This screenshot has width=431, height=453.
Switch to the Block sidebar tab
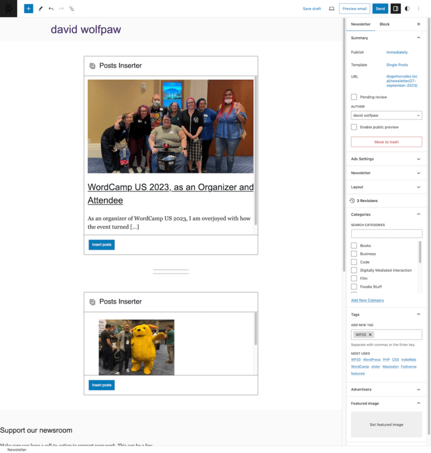pyautogui.click(x=385, y=24)
